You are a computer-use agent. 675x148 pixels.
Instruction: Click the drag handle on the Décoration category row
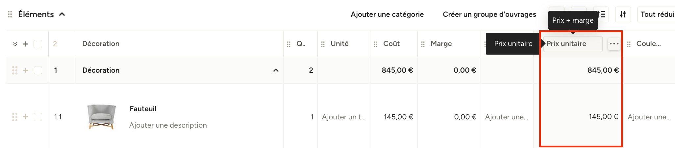[15, 70]
